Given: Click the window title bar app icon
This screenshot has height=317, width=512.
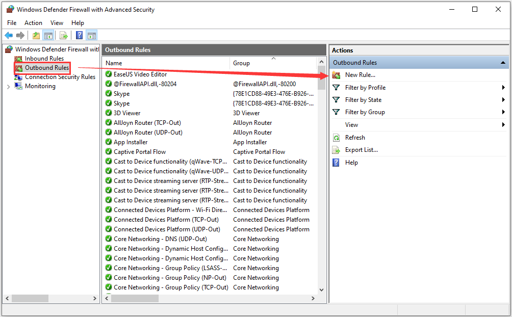Looking at the screenshot, I should (x=10, y=9).
